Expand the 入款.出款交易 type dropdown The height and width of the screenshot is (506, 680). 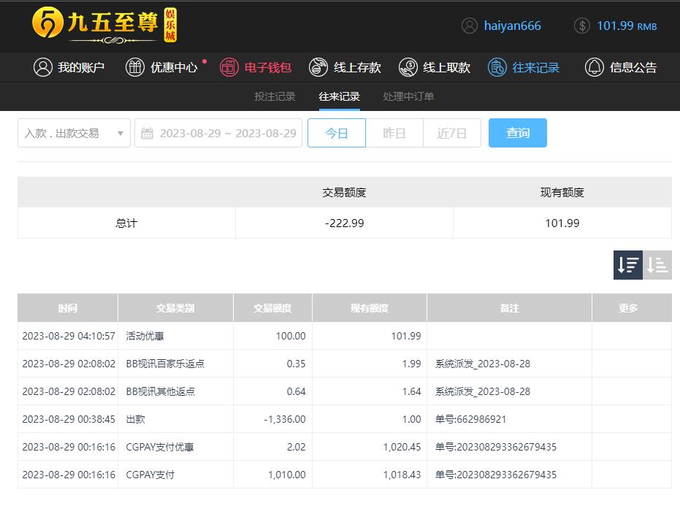74,133
